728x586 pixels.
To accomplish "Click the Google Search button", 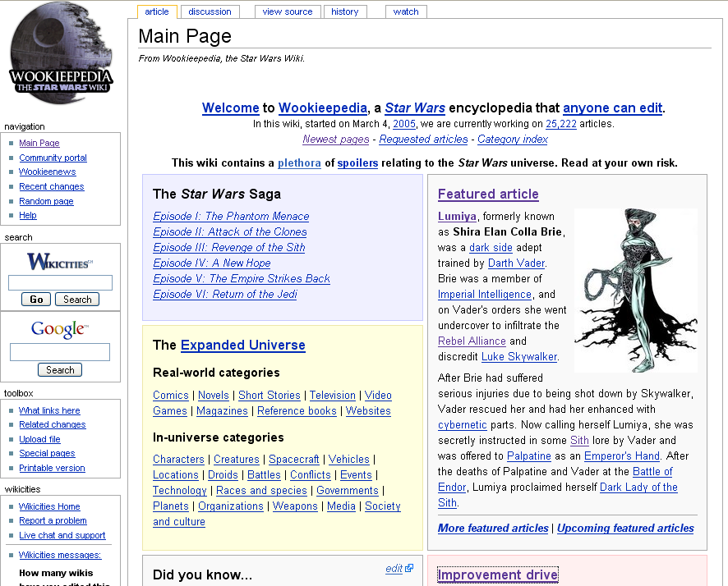I will click(x=60, y=370).
